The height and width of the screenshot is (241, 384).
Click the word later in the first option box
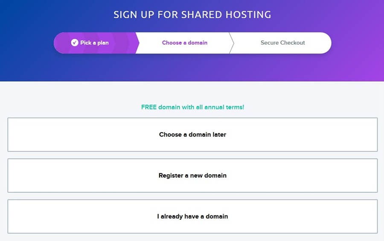[219, 135]
